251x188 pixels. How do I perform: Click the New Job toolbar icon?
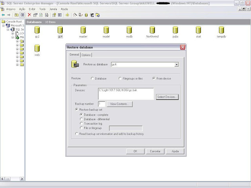point(98,15)
